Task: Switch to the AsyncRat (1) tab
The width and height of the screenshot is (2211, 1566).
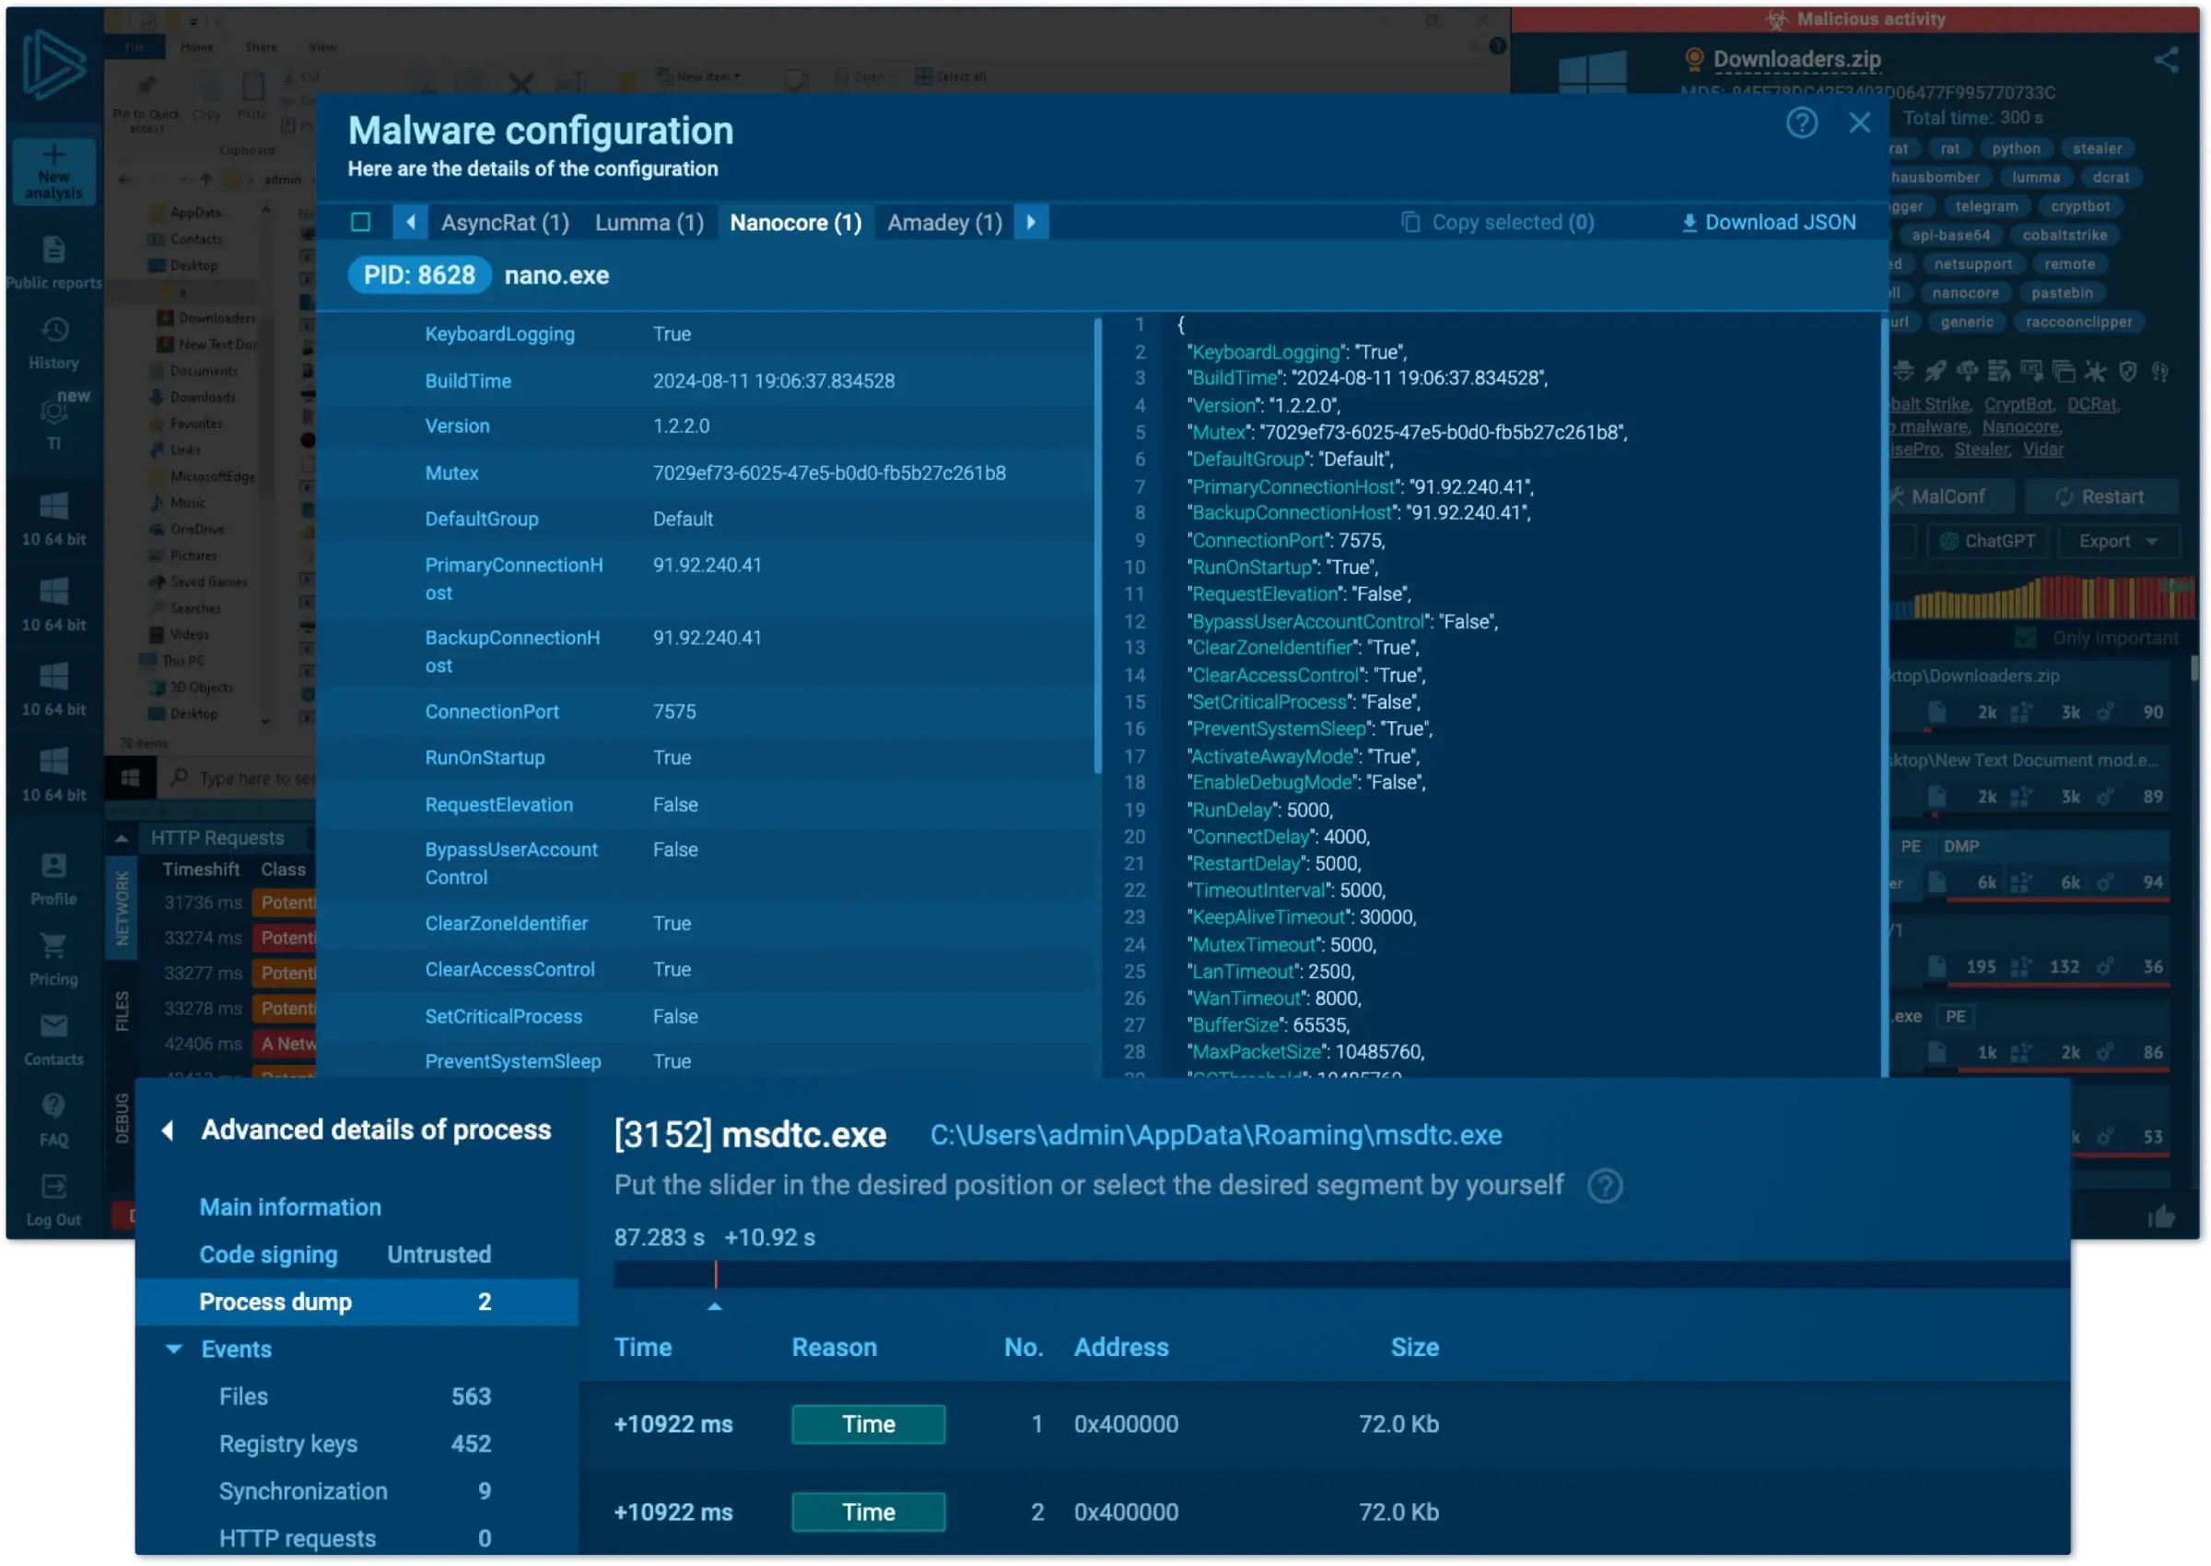Action: click(504, 223)
